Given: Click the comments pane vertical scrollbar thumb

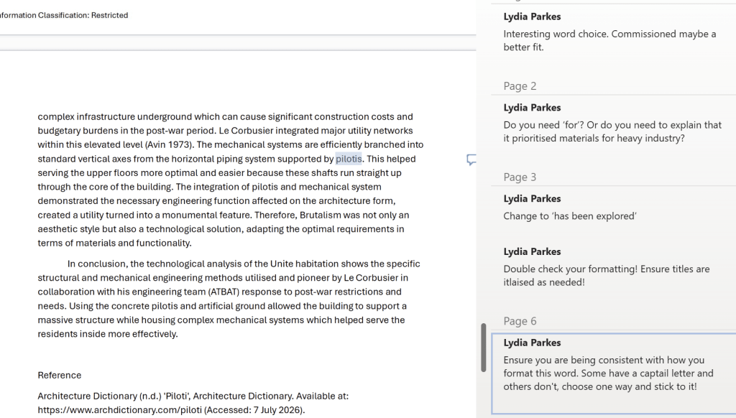Looking at the screenshot, I should click(484, 348).
